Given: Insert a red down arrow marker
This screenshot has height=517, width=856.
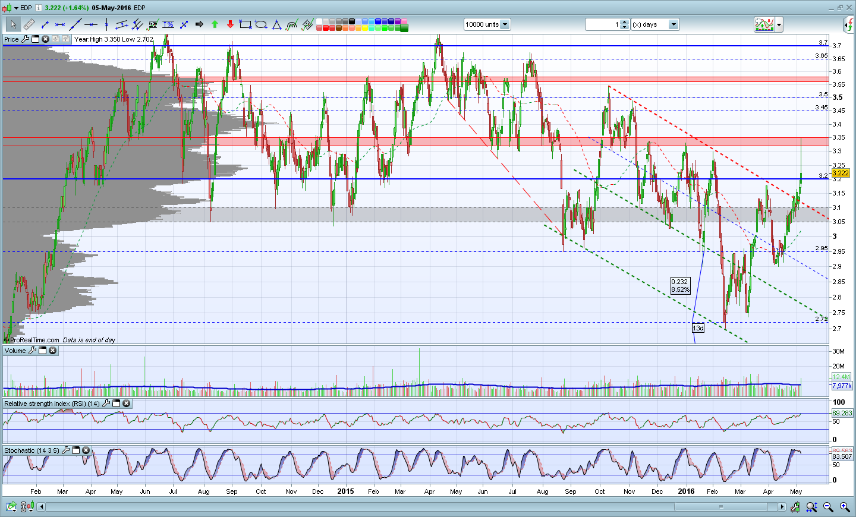Looking at the screenshot, I should [x=230, y=24].
